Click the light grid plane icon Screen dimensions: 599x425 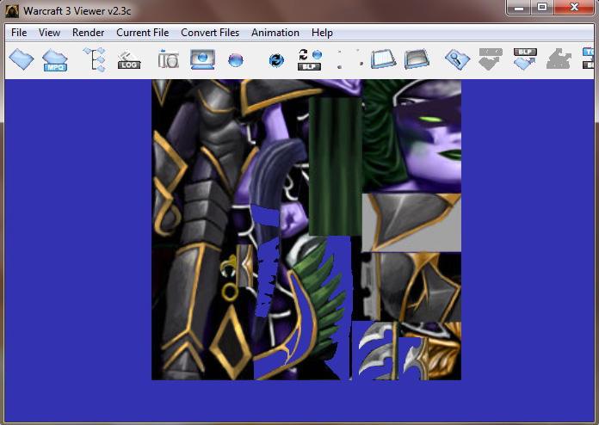(x=383, y=59)
